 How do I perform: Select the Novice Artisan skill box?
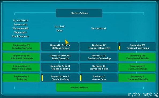coord(79,88)
